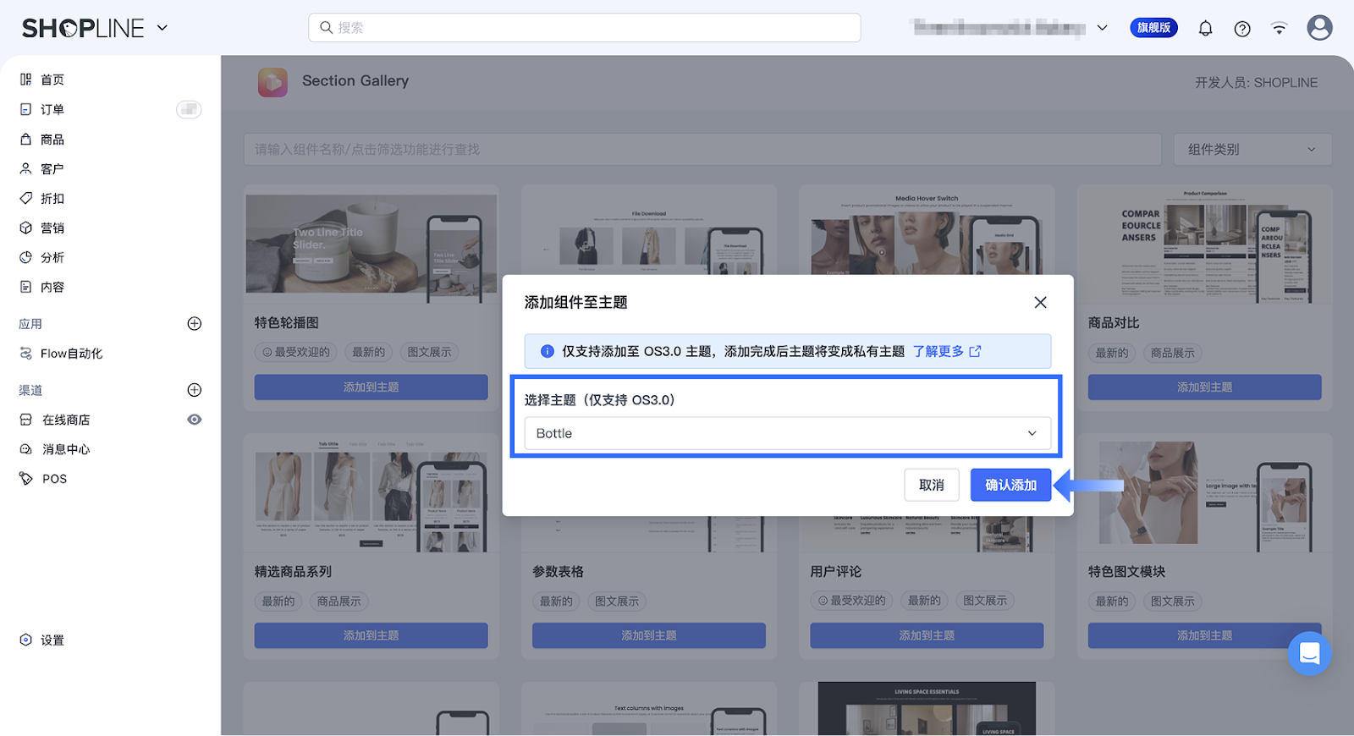This screenshot has width=1354, height=736.
Task: Click the external link icon beside 了解更多
Action: pyautogui.click(x=975, y=351)
